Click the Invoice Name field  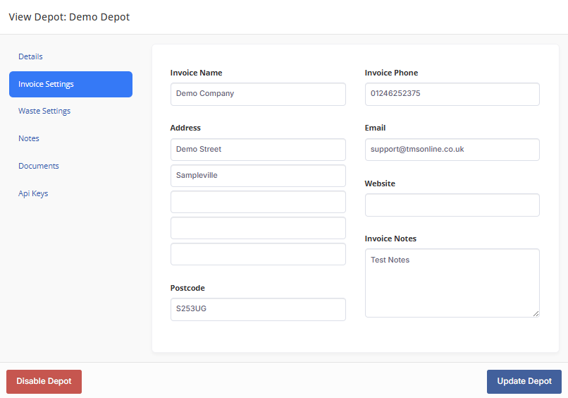click(258, 95)
